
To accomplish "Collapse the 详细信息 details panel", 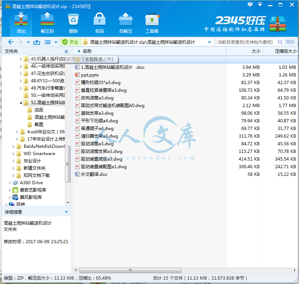I will tap(66, 212).
